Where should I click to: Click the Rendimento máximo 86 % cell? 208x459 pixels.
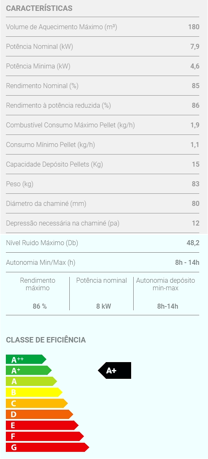point(38,294)
